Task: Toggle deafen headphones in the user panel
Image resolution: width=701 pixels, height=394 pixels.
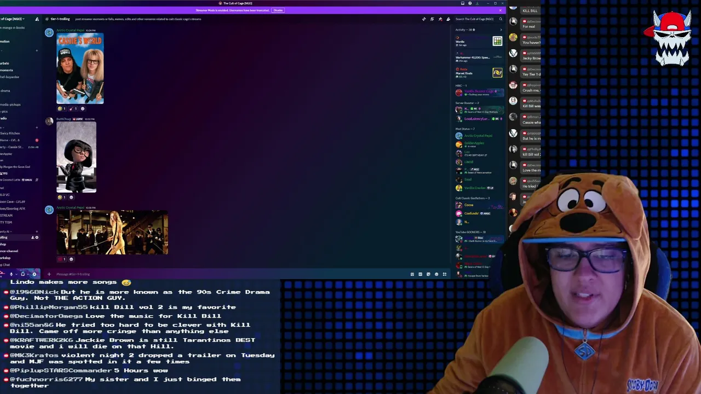Action: coord(22,274)
